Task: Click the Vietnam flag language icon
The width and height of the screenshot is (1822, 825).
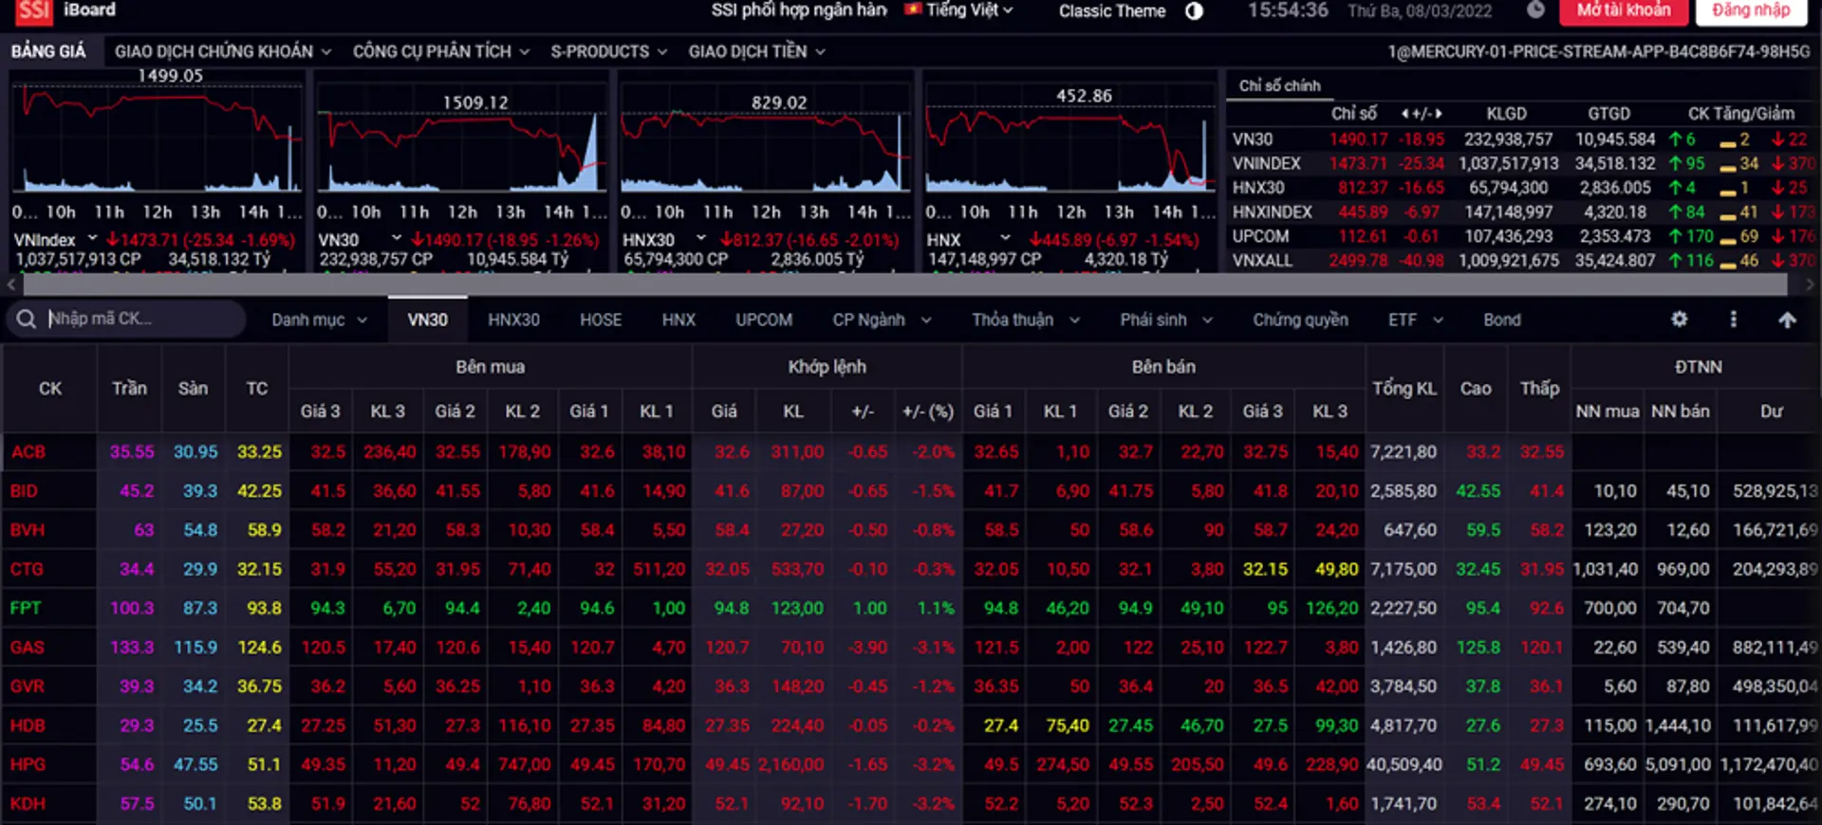Action: pyautogui.click(x=913, y=10)
